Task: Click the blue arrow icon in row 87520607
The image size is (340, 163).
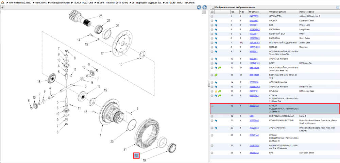Action: [x=216, y=21]
